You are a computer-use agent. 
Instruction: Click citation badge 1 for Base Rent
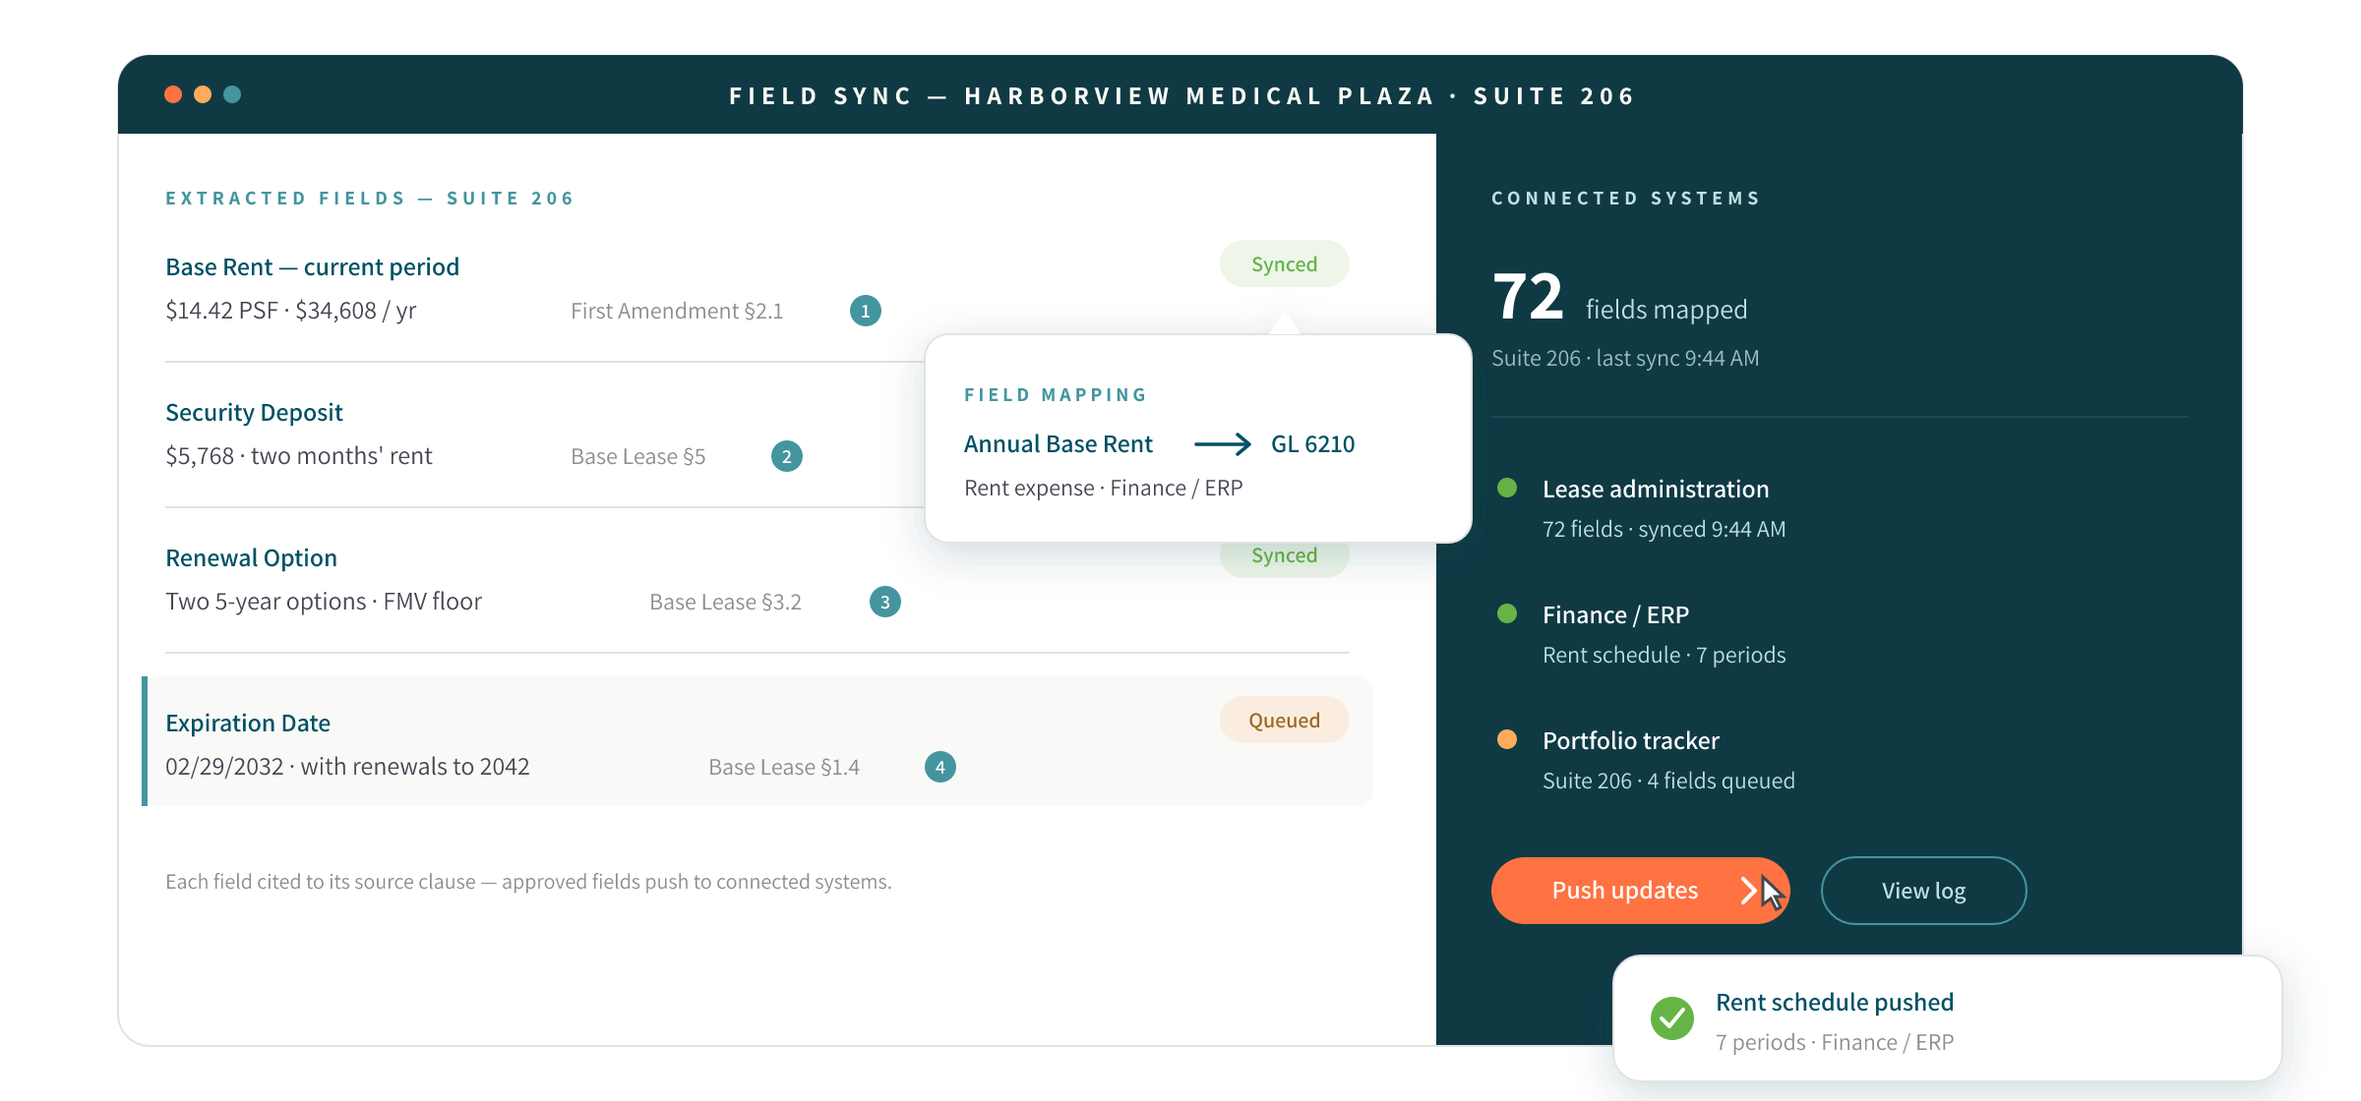pyautogui.click(x=866, y=311)
